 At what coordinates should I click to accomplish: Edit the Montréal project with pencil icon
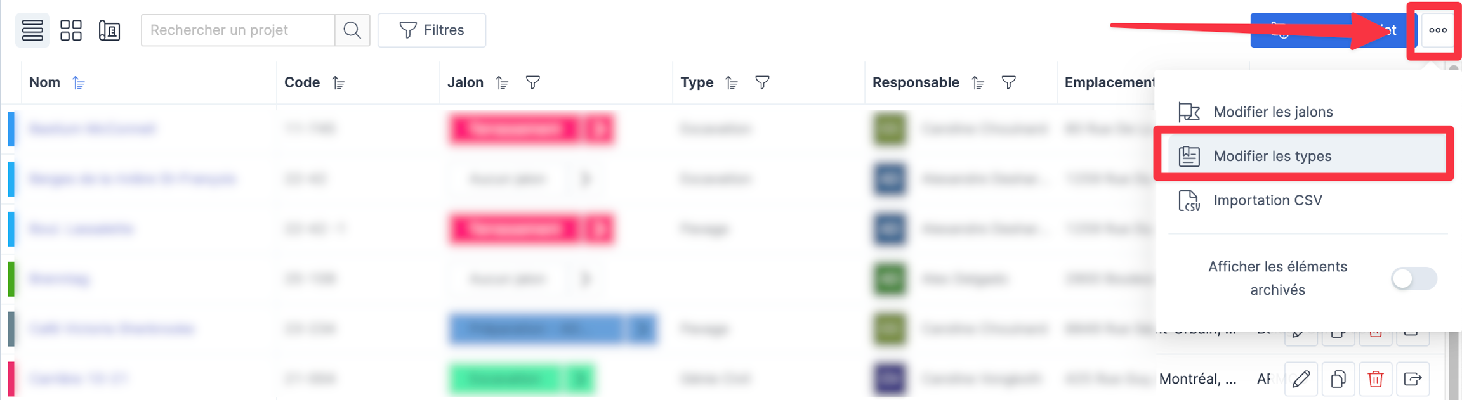tap(1301, 379)
